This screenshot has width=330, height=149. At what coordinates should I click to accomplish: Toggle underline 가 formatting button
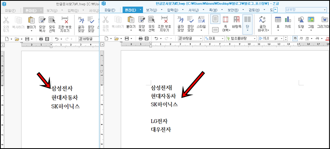pyautogui.click(x=307, y=39)
